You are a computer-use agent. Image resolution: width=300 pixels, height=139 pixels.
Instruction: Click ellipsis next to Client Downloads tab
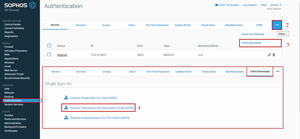click(278, 71)
